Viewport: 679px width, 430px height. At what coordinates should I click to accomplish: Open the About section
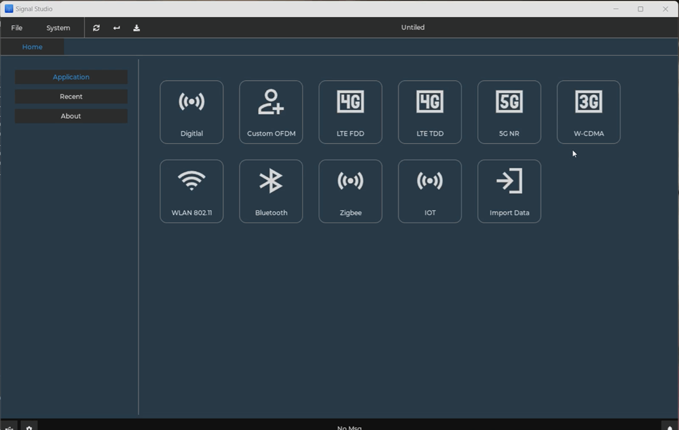[x=71, y=116]
